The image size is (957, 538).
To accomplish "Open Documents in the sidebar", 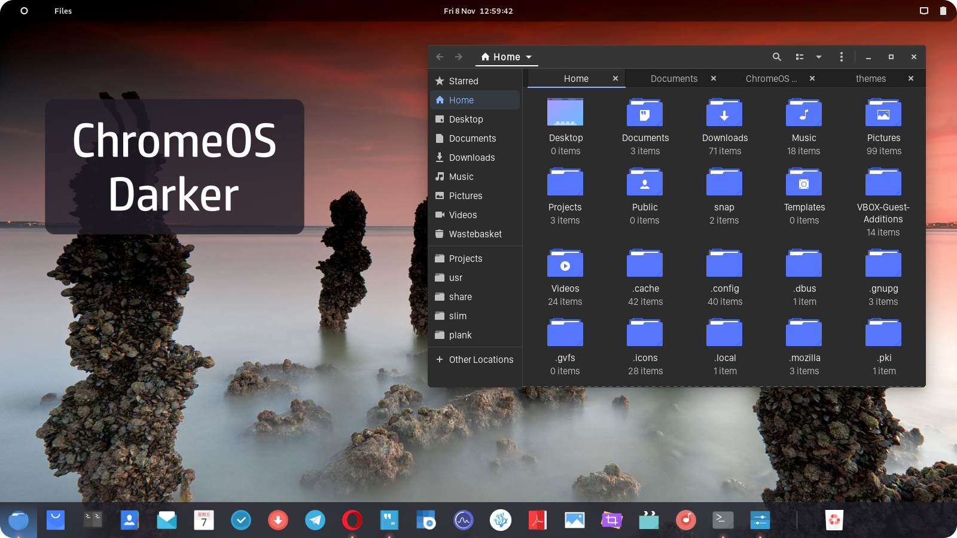I will (x=475, y=138).
